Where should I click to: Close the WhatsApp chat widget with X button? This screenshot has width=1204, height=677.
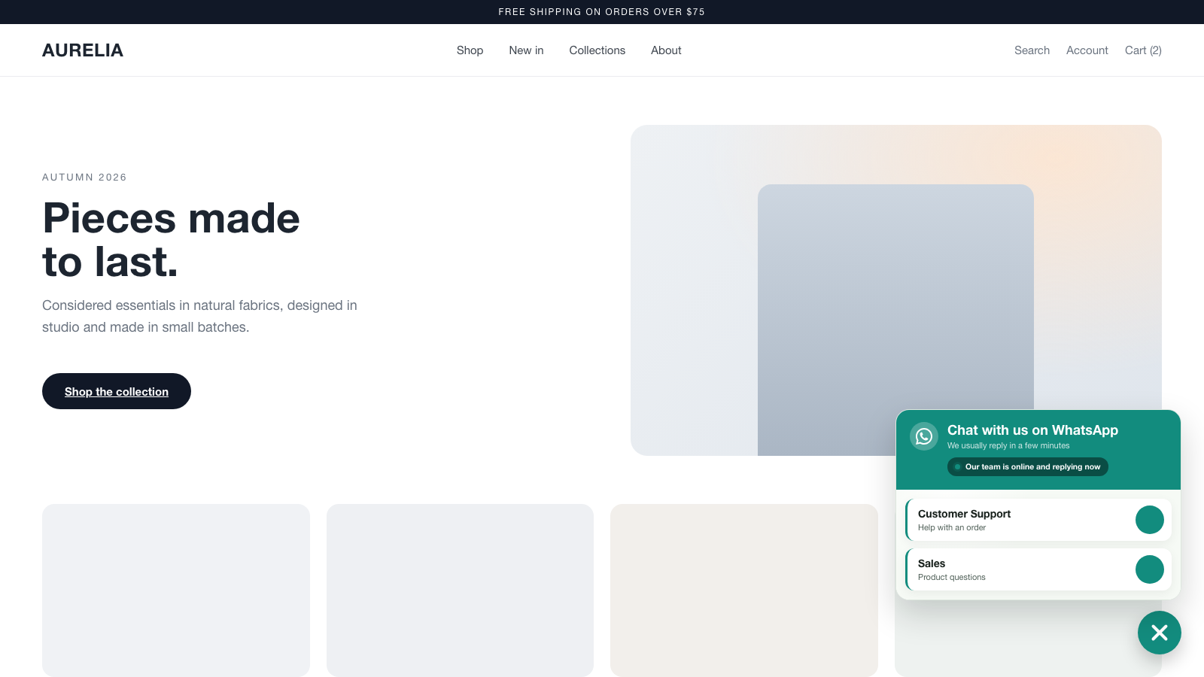1160,633
